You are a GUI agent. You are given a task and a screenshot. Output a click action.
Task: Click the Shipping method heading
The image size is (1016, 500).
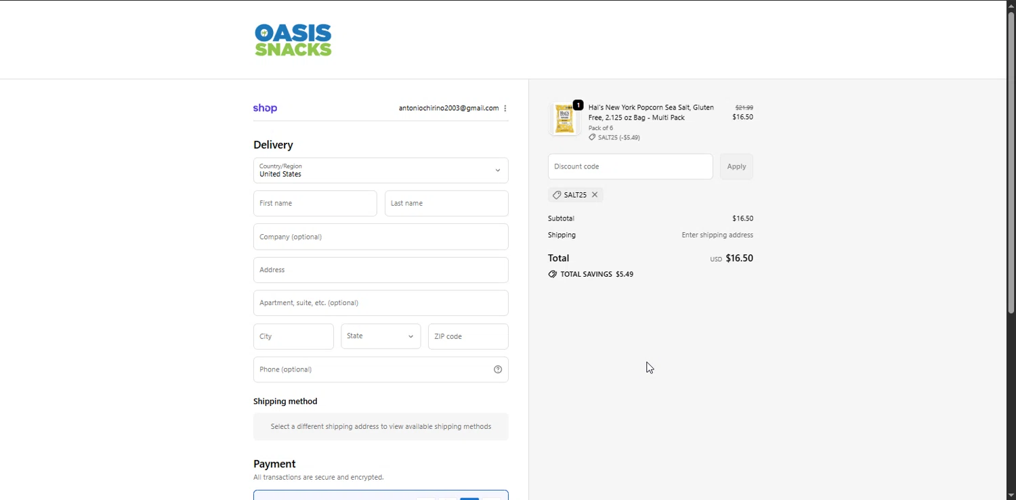[285, 401]
